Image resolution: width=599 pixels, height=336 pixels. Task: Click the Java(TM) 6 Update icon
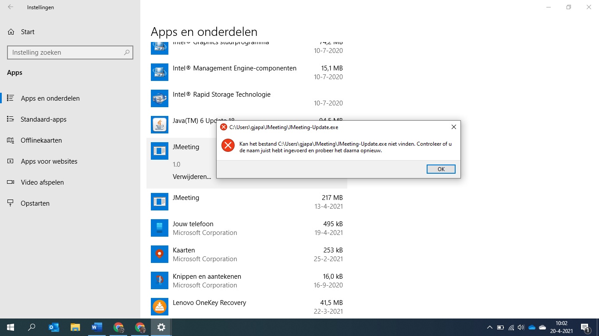pos(160,125)
